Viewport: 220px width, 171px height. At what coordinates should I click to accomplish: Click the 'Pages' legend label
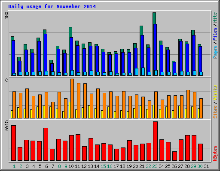(x=215, y=52)
